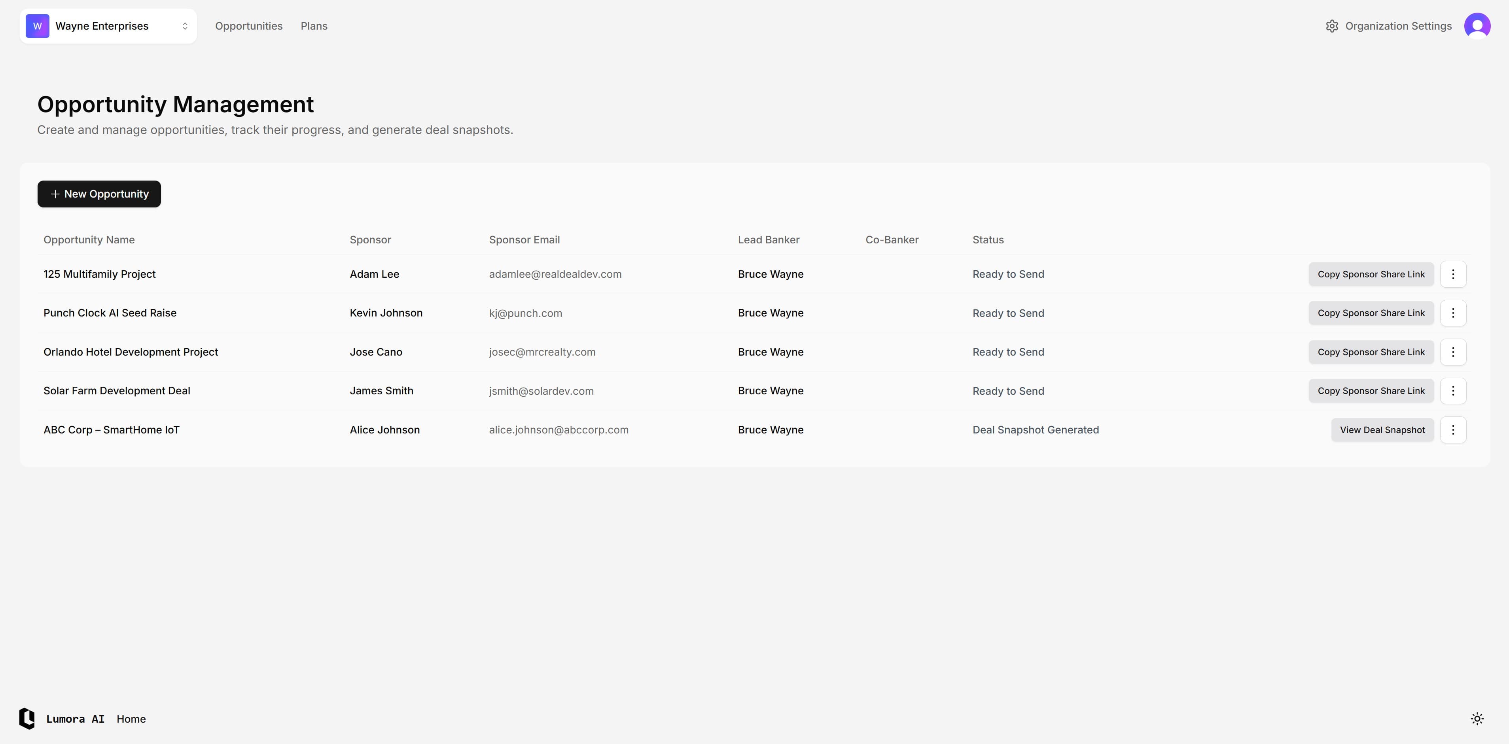Open the kebab menu for Orlando Hotel Development Project
This screenshot has width=1509, height=744.
1453,352
